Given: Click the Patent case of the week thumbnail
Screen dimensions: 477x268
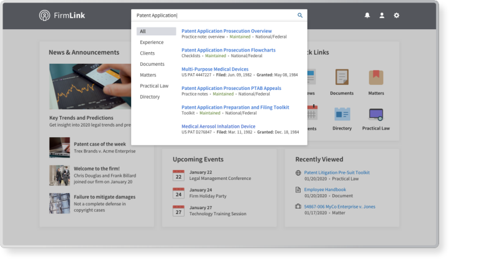Looking at the screenshot, I should coord(60,147).
